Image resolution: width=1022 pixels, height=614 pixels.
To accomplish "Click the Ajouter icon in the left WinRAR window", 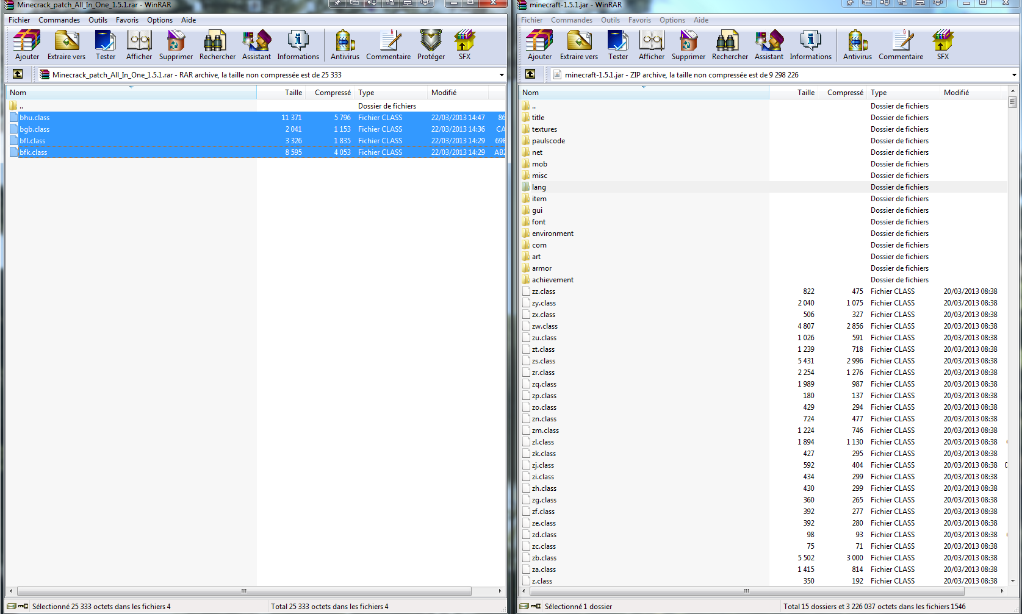I will 27,45.
